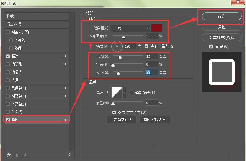Click the 扩展 field showing 0
This screenshot has width=246, height=161.
(152, 64)
